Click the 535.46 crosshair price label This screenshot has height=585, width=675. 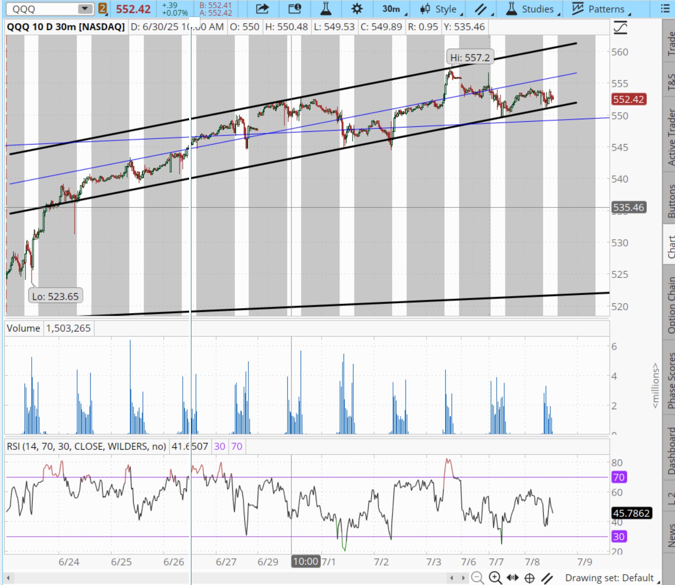(x=628, y=207)
